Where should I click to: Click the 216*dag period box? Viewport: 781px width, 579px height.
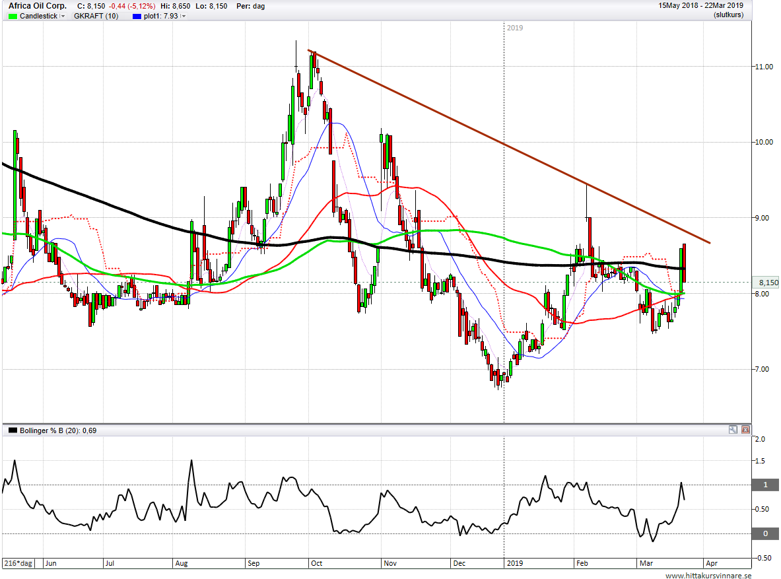(x=18, y=563)
